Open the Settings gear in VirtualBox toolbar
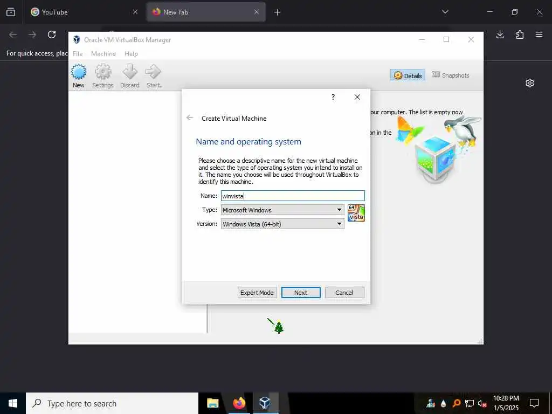 coord(103,75)
